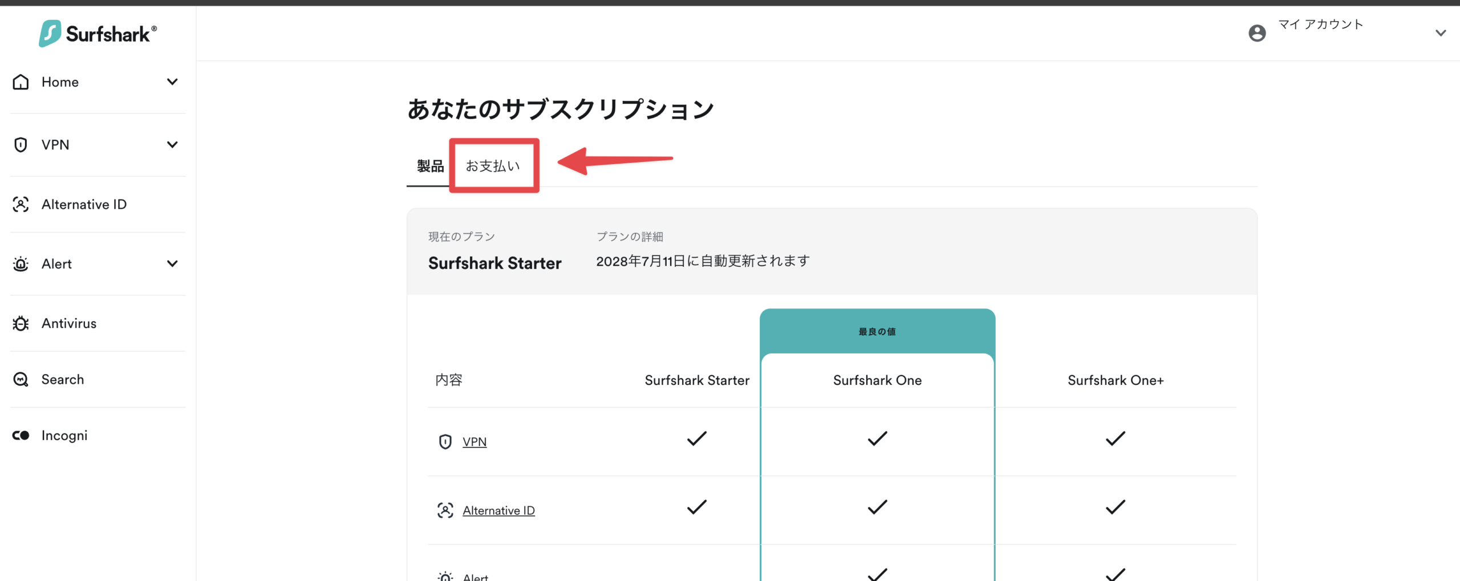The height and width of the screenshot is (581, 1460).
Task: Click the 現在のプラン label
Action: click(461, 237)
